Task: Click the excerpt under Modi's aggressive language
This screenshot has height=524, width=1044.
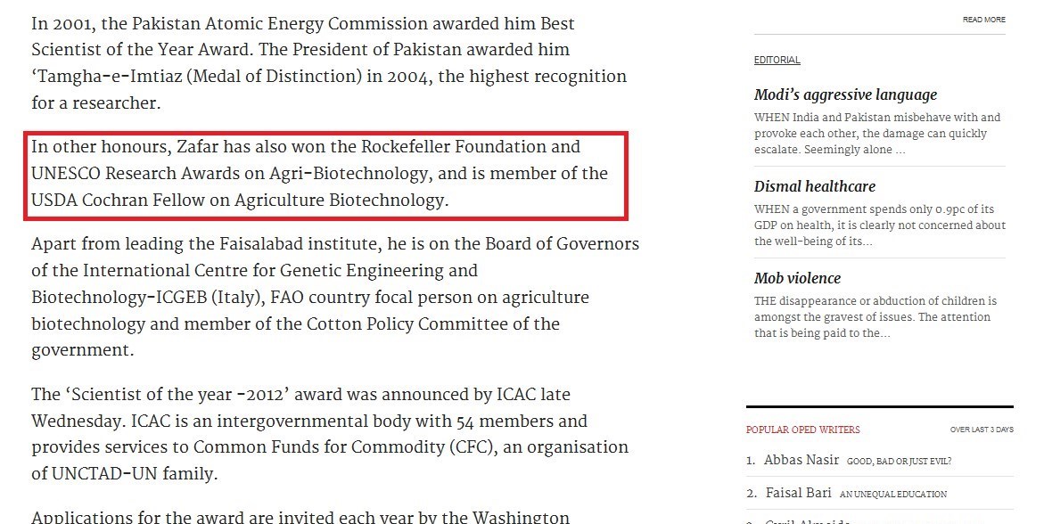Action: tap(877, 134)
